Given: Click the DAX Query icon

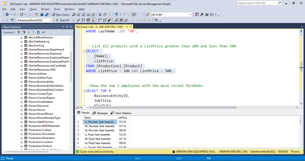Looking at the screenshot, I should [x=93, y=15].
